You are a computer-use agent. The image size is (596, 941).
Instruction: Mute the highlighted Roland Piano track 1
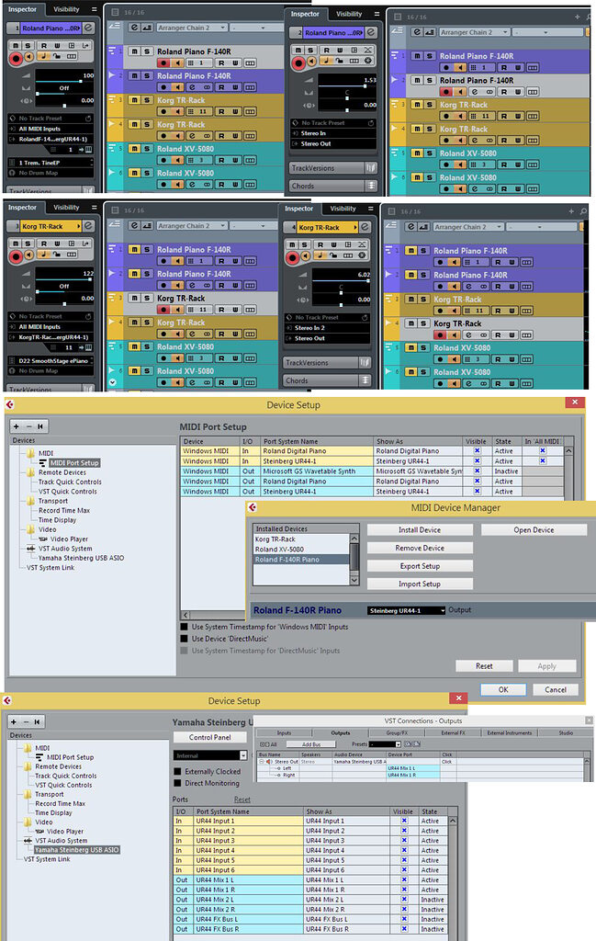point(134,51)
